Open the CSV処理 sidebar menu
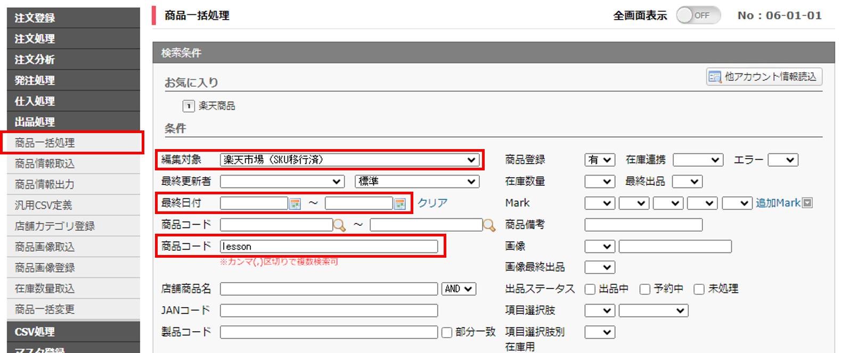Viewport: 841px width, 353px height. point(74,332)
